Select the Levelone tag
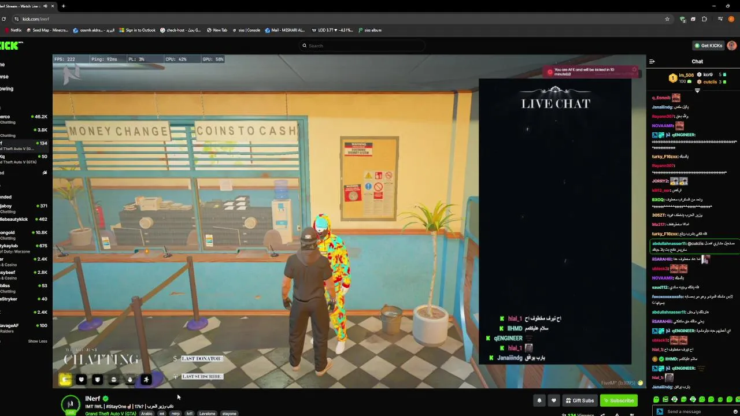The image size is (740, 416). (207, 414)
